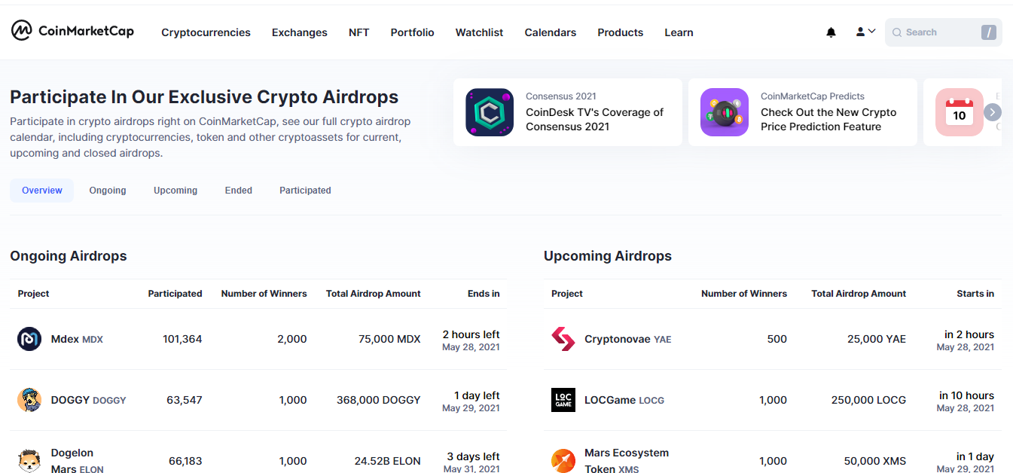The height and width of the screenshot is (473, 1013).
Task: Click the CoinMarketCap logo
Action: pos(72,31)
